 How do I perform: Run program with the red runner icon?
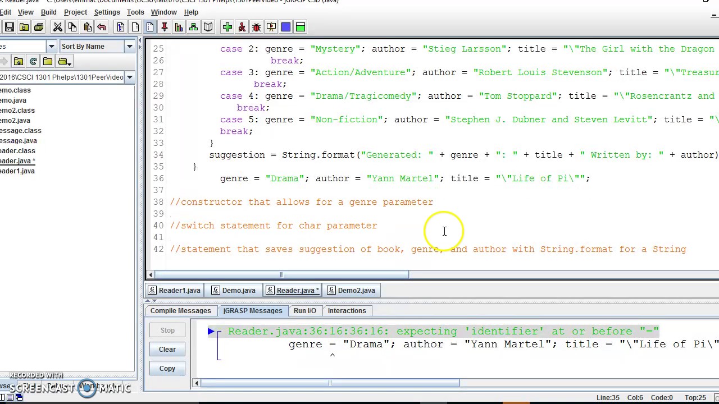click(242, 27)
